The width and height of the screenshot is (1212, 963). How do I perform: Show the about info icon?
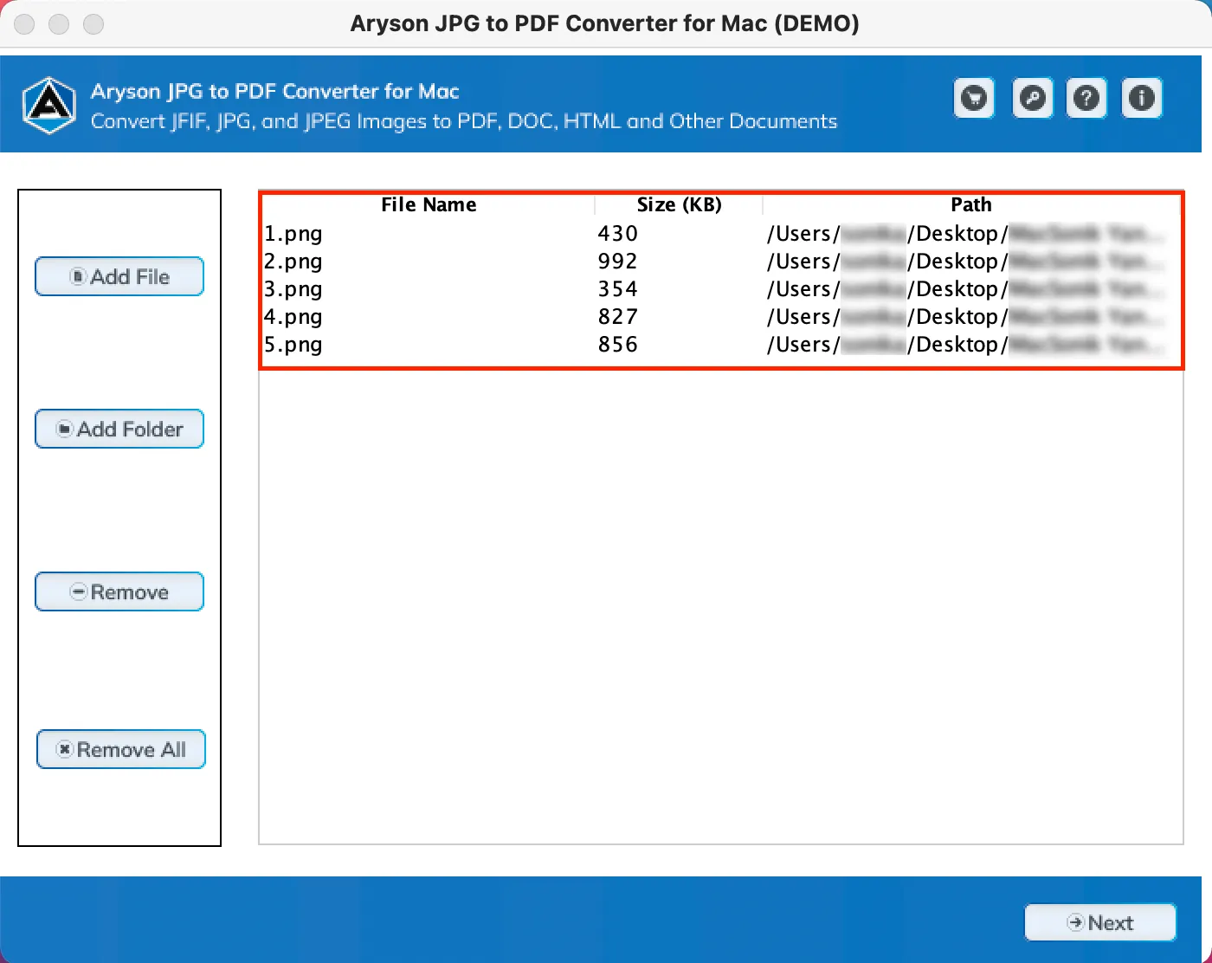pos(1142,98)
